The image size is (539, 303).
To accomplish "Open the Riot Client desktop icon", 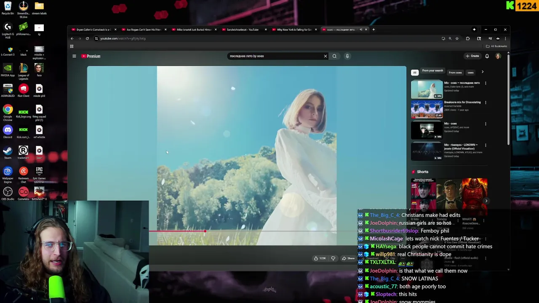I will click(x=23, y=90).
